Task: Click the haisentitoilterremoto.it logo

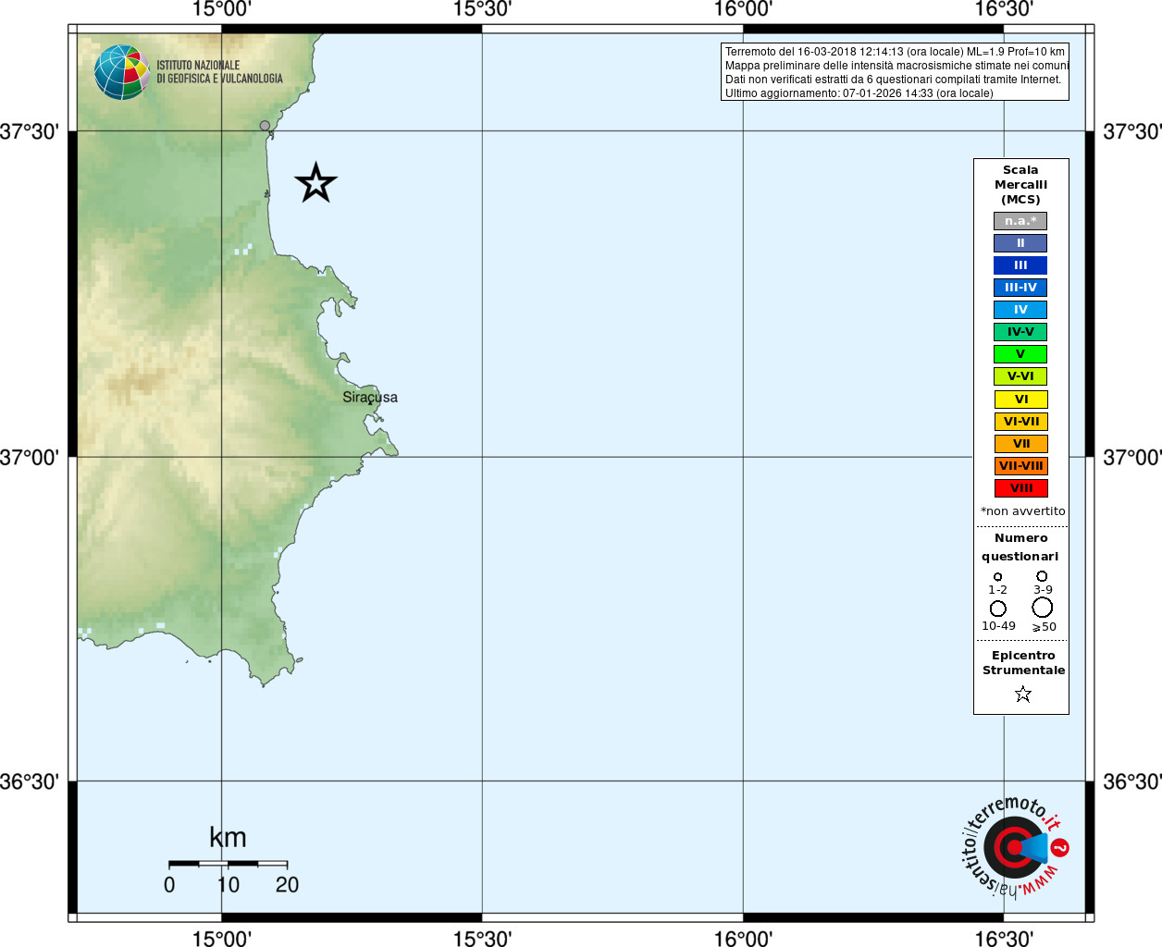Action: pos(1016,846)
